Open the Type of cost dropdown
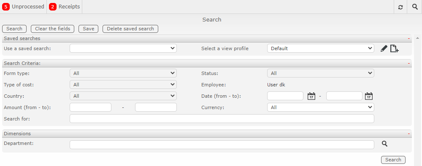Image resolution: width=422 pixels, height=166 pixels. 123,85
